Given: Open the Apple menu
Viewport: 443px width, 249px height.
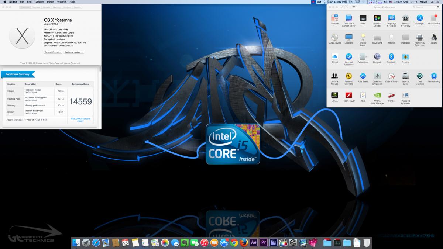Looking at the screenshot, I should tap(4, 2).
